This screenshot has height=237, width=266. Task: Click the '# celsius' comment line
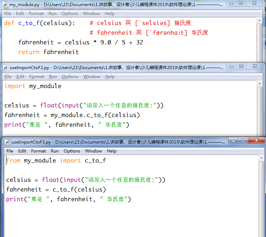pos(140,23)
